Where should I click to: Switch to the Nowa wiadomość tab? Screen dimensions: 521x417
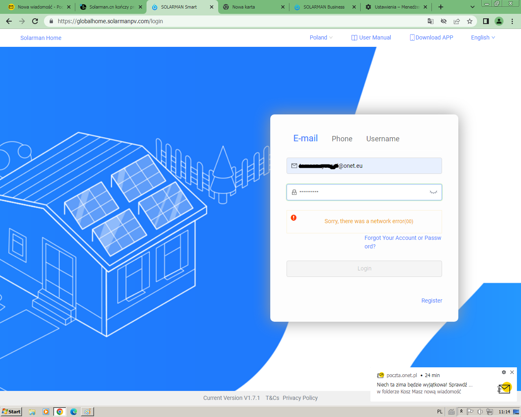pos(39,7)
